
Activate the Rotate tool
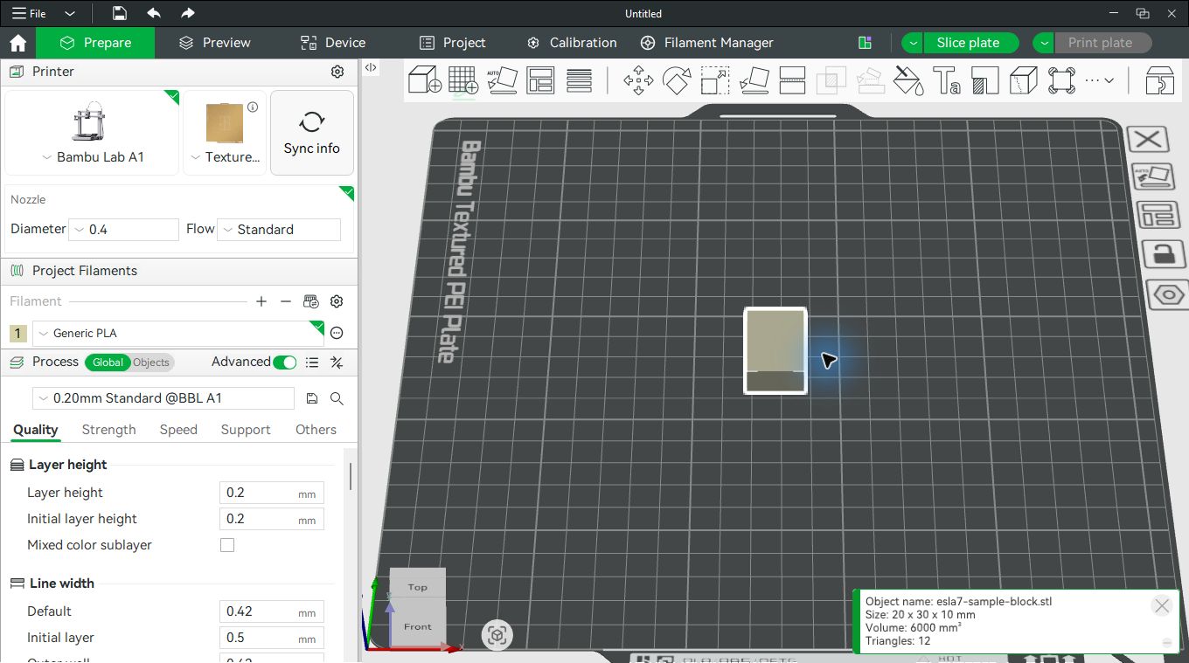tap(677, 80)
